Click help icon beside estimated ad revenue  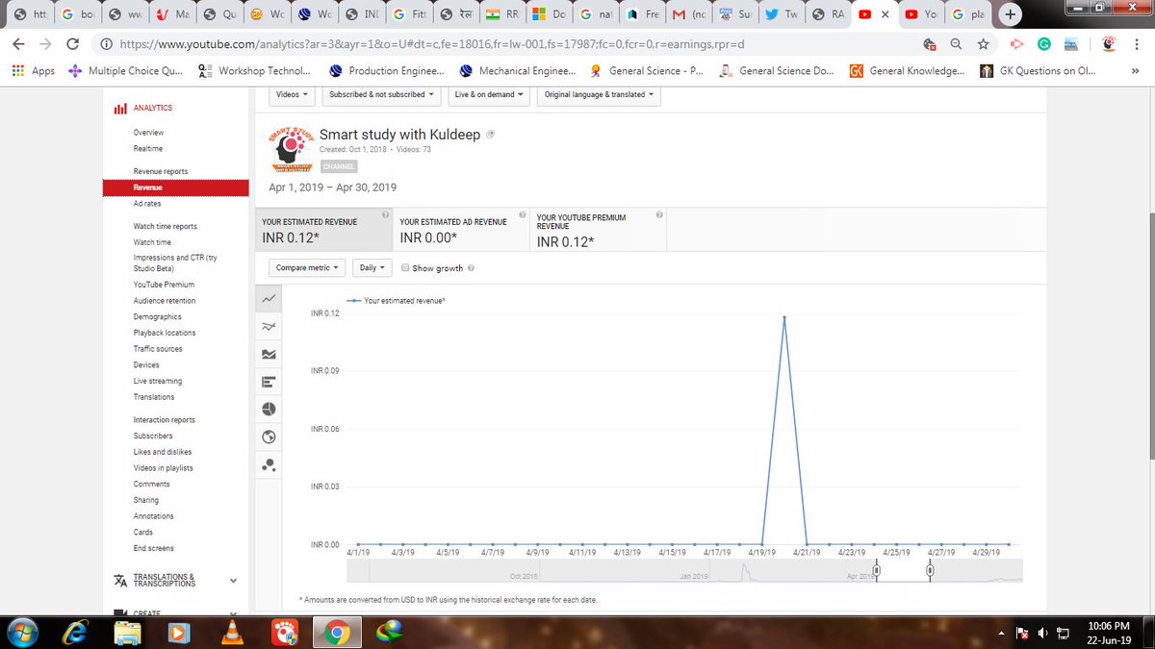[x=522, y=214]
